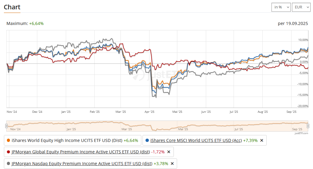
Task: Click blue dot beside iShares Core MSCI World
Action: pyautogui.click(x=147, y=140)
